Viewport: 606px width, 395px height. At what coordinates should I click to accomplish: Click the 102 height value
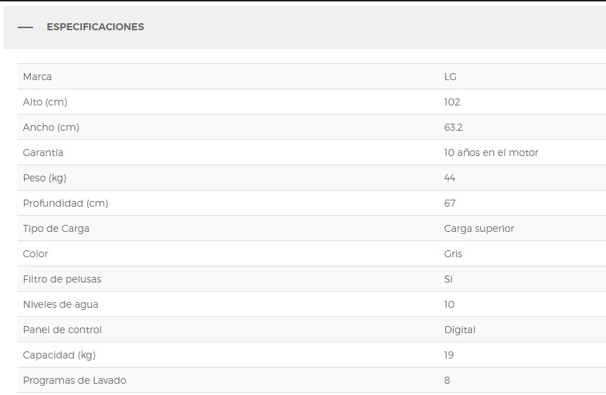pos(452,102)
